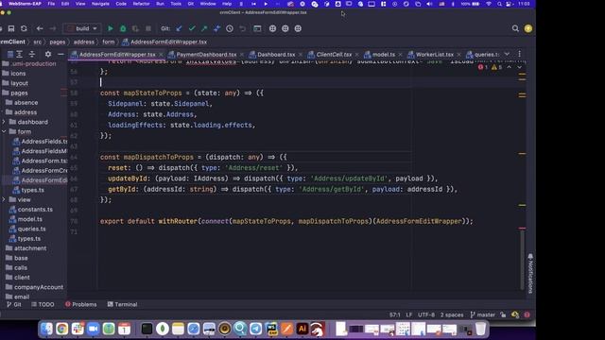605x340 pixels.
Task: Rollback changes with the undo arrow
Action: [242, 28]
